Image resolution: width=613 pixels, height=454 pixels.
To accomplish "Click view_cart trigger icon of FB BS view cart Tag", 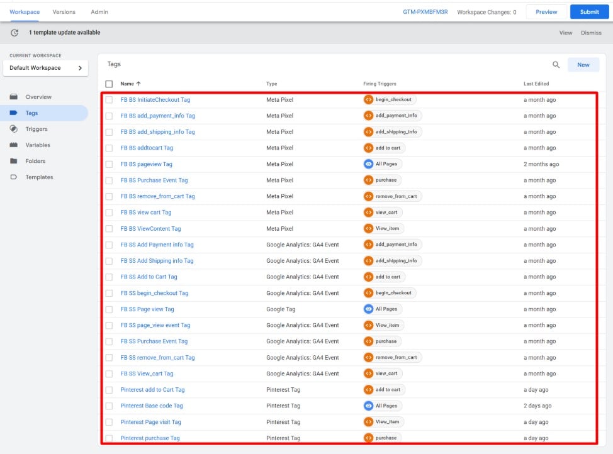I will [x=368, y=213].
